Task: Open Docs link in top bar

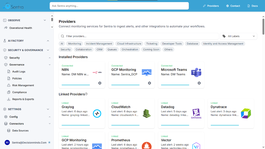Action: pyautogui.click(x=253, y=6)
